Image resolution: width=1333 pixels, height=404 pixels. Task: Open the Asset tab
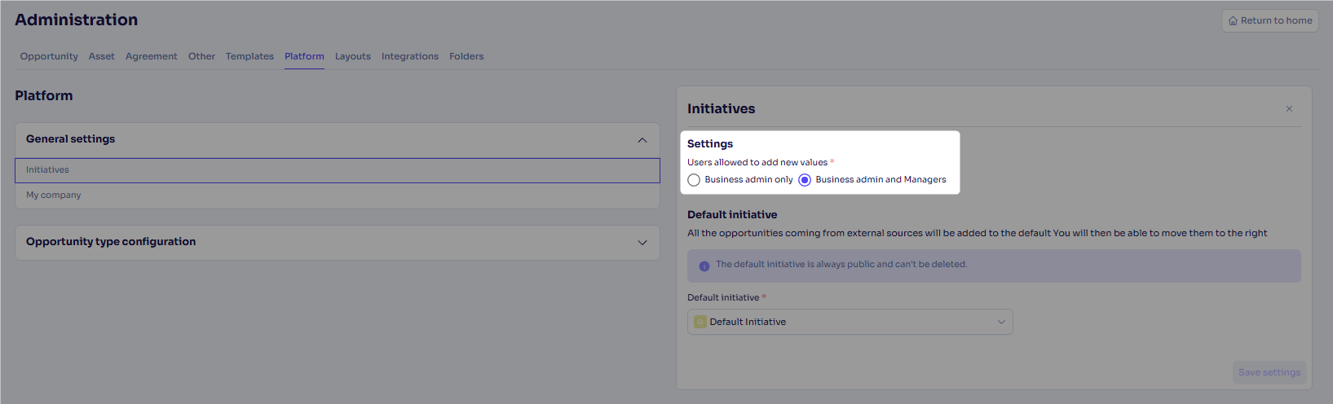[102, 56]
